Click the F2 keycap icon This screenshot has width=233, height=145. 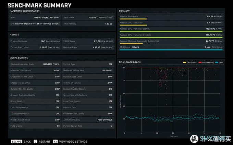coord(55,142)
